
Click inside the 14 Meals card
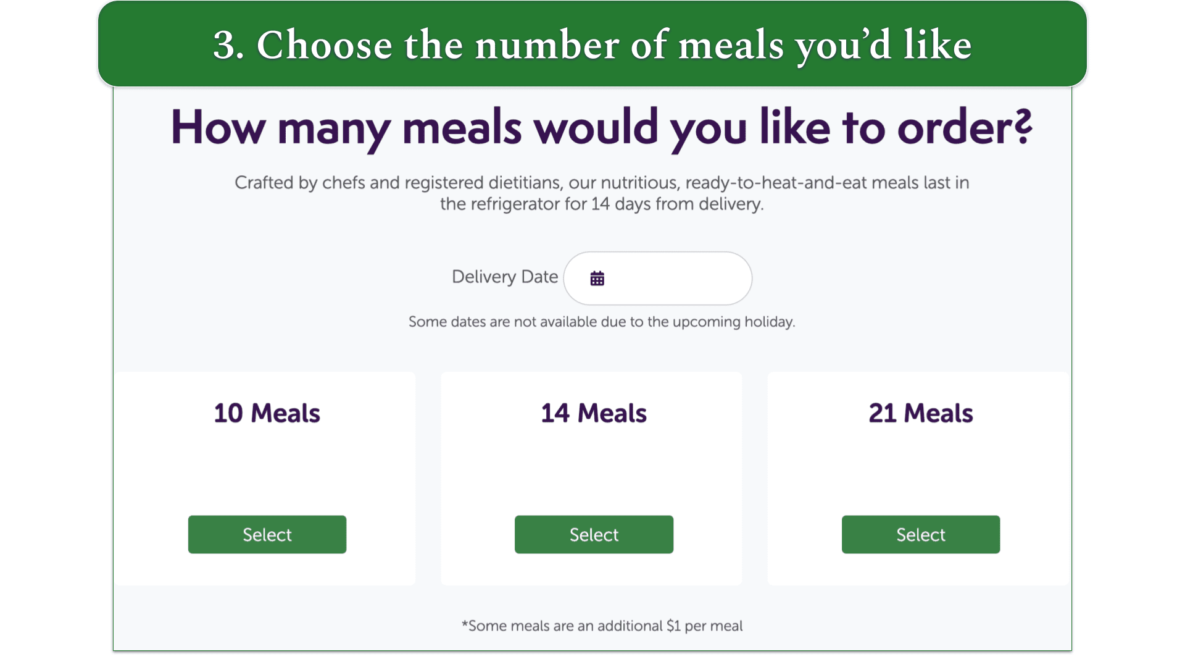point(593,476)
